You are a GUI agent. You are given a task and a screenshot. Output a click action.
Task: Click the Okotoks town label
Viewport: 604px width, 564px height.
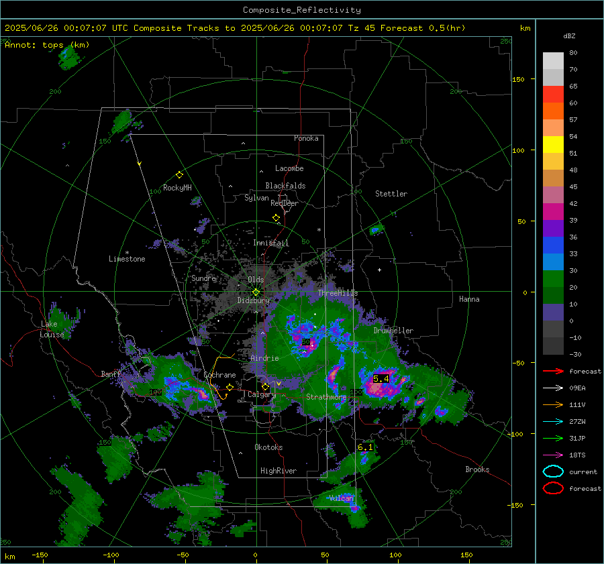(x=268, y=447)
